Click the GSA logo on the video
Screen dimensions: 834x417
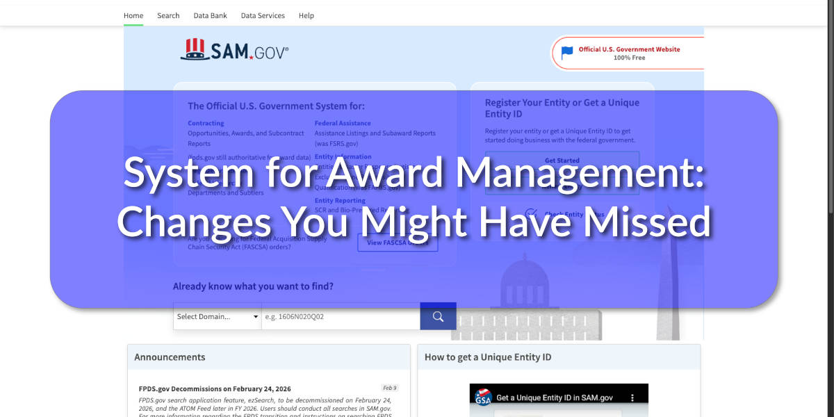483,397
